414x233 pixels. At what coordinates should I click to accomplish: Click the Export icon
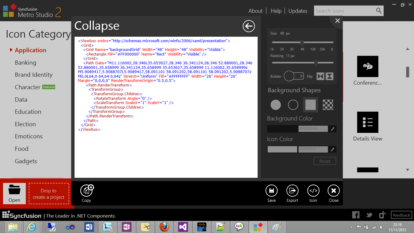coord(292,191)
